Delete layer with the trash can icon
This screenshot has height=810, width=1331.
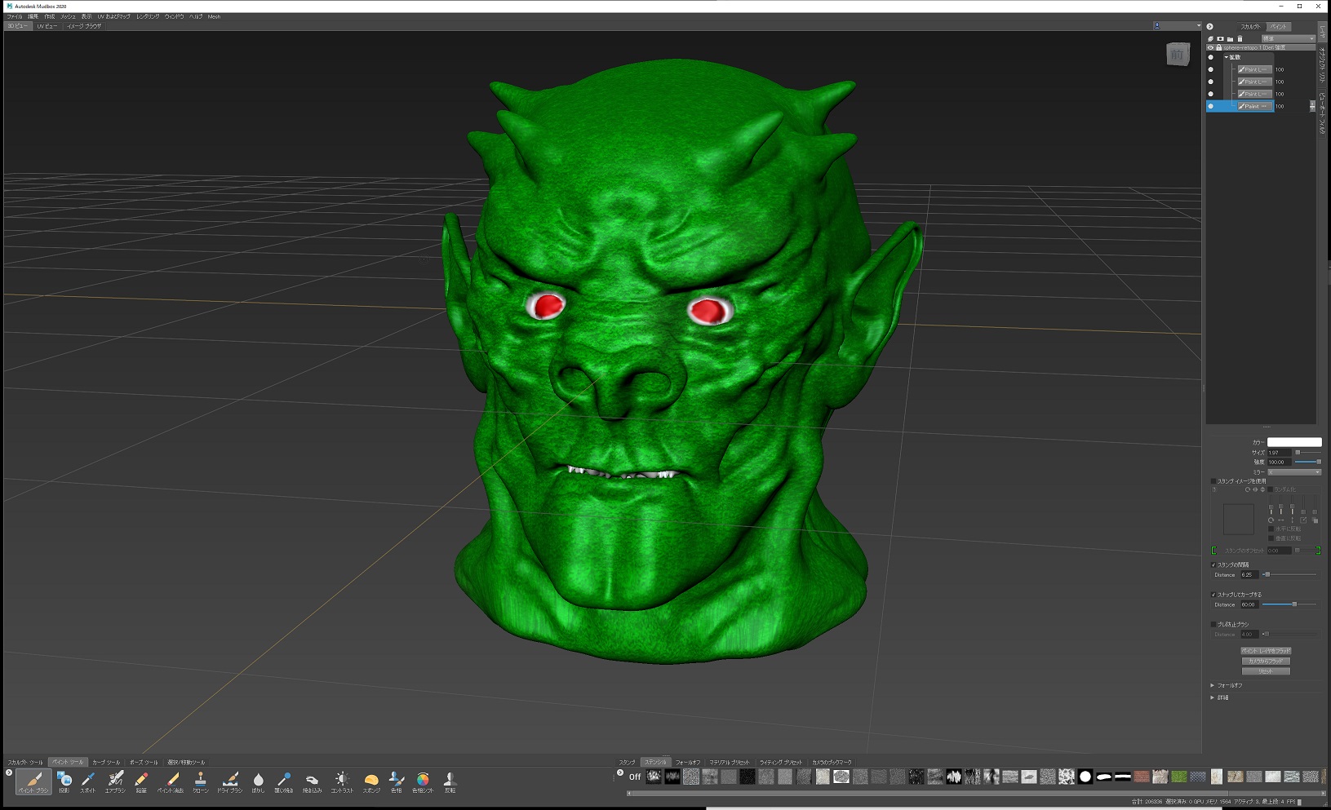[1240, 38]
